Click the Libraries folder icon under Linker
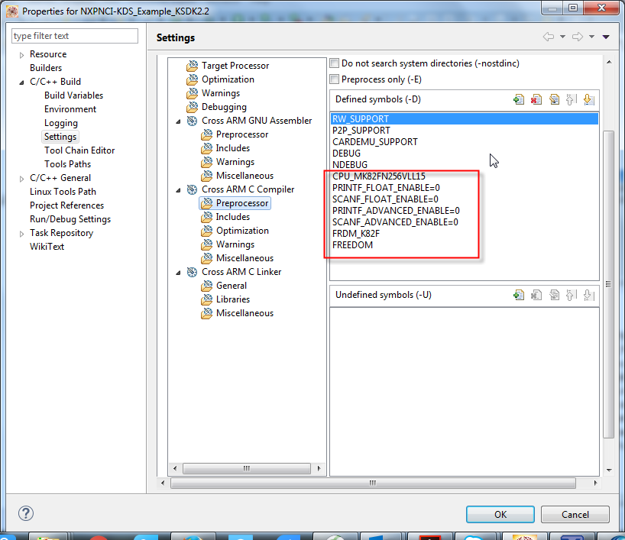 (x=206, y=299)
